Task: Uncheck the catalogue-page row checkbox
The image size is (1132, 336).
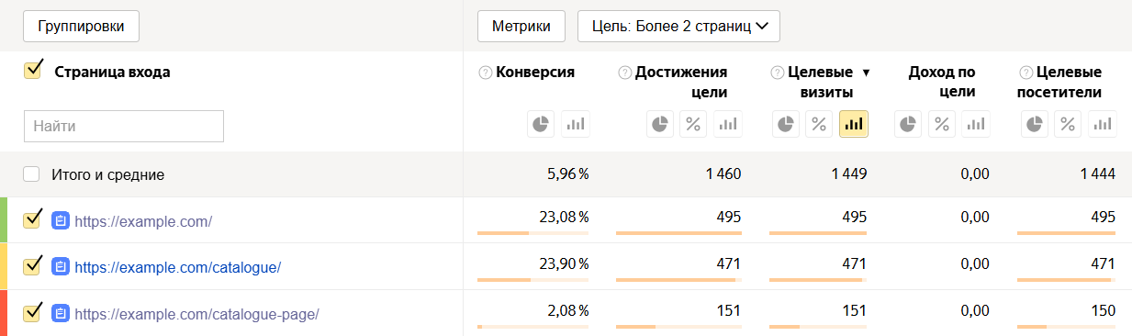Action: click(x=33, y=312)
